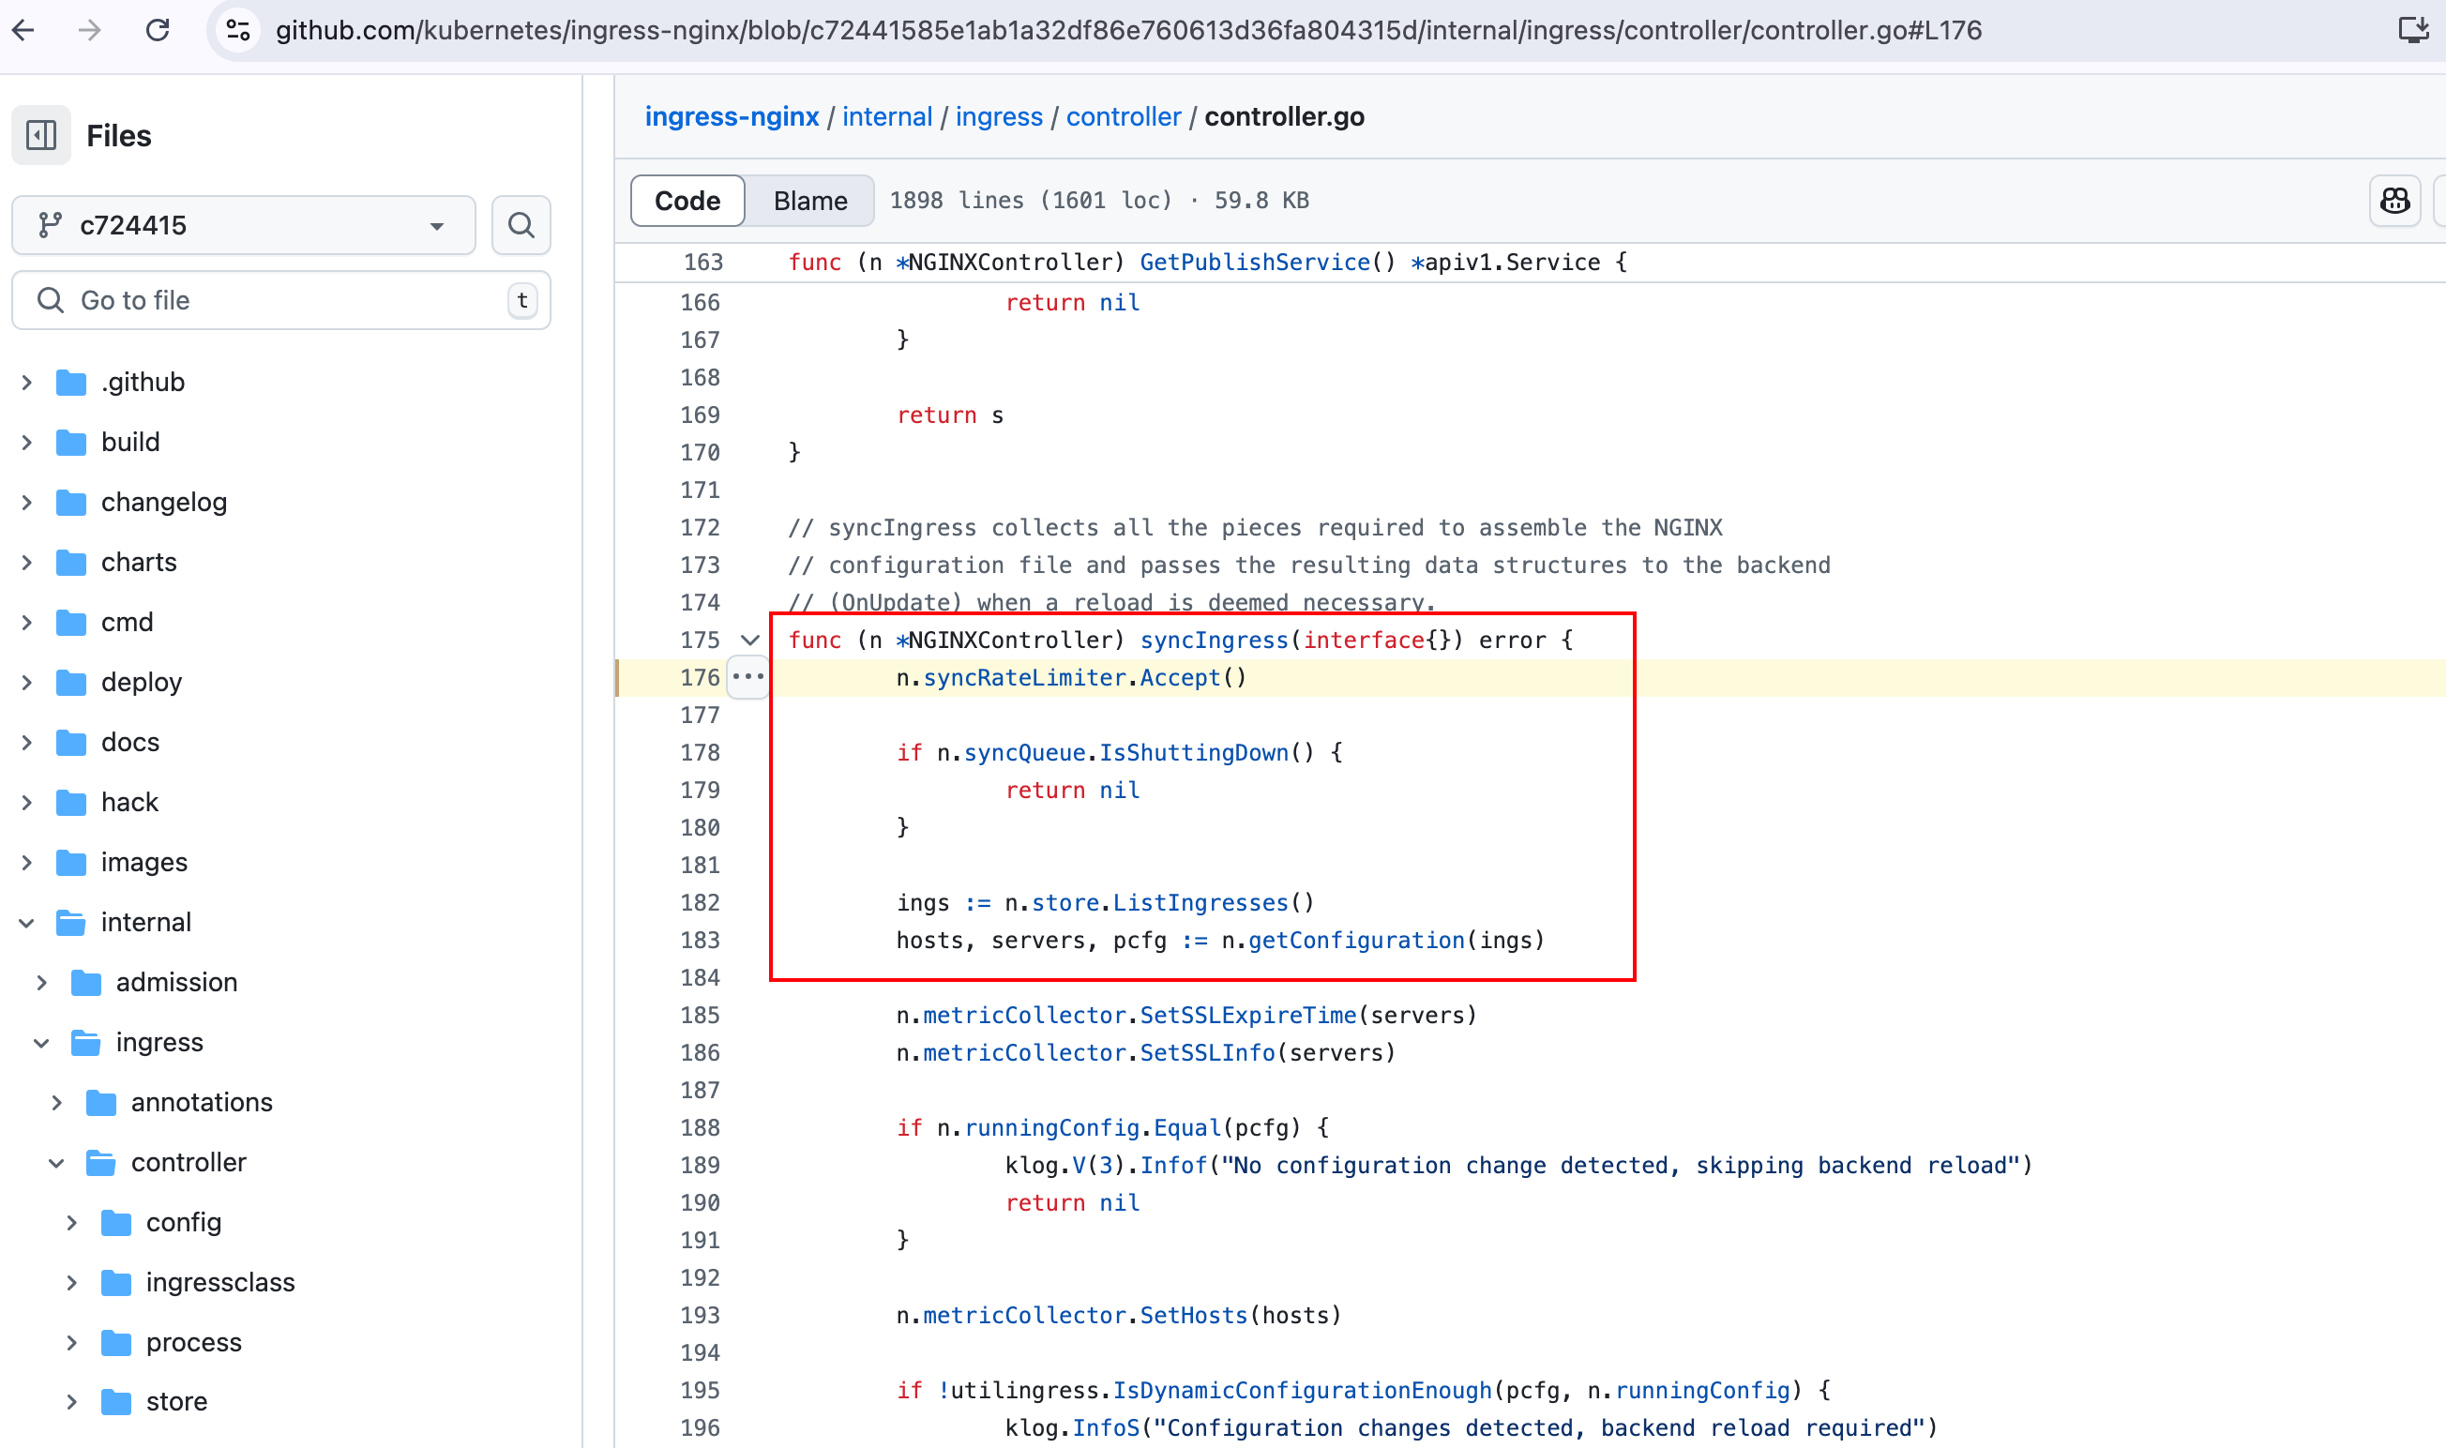Click GetPublishService in the sticky header
The height and width of the screenshot is (1448, 2446).
point(1255,263)
